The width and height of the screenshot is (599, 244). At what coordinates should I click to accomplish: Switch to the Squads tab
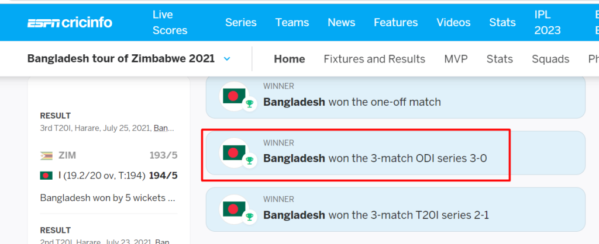[550, 59]
